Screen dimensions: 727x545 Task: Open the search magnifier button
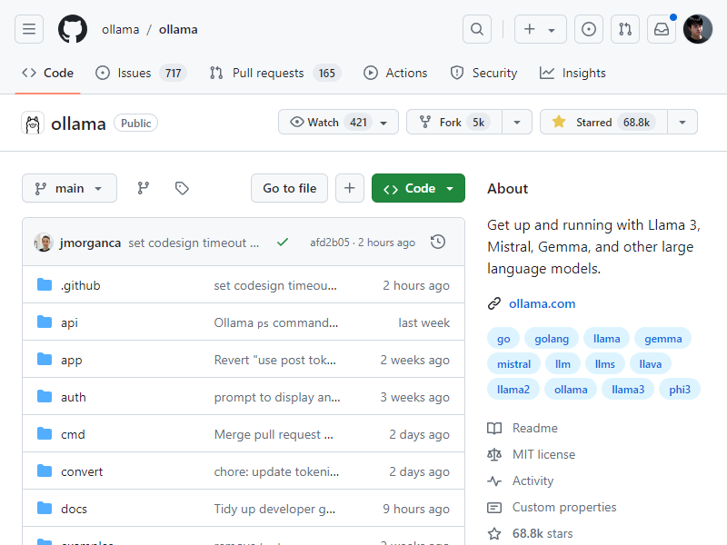(x=476, y=29)
